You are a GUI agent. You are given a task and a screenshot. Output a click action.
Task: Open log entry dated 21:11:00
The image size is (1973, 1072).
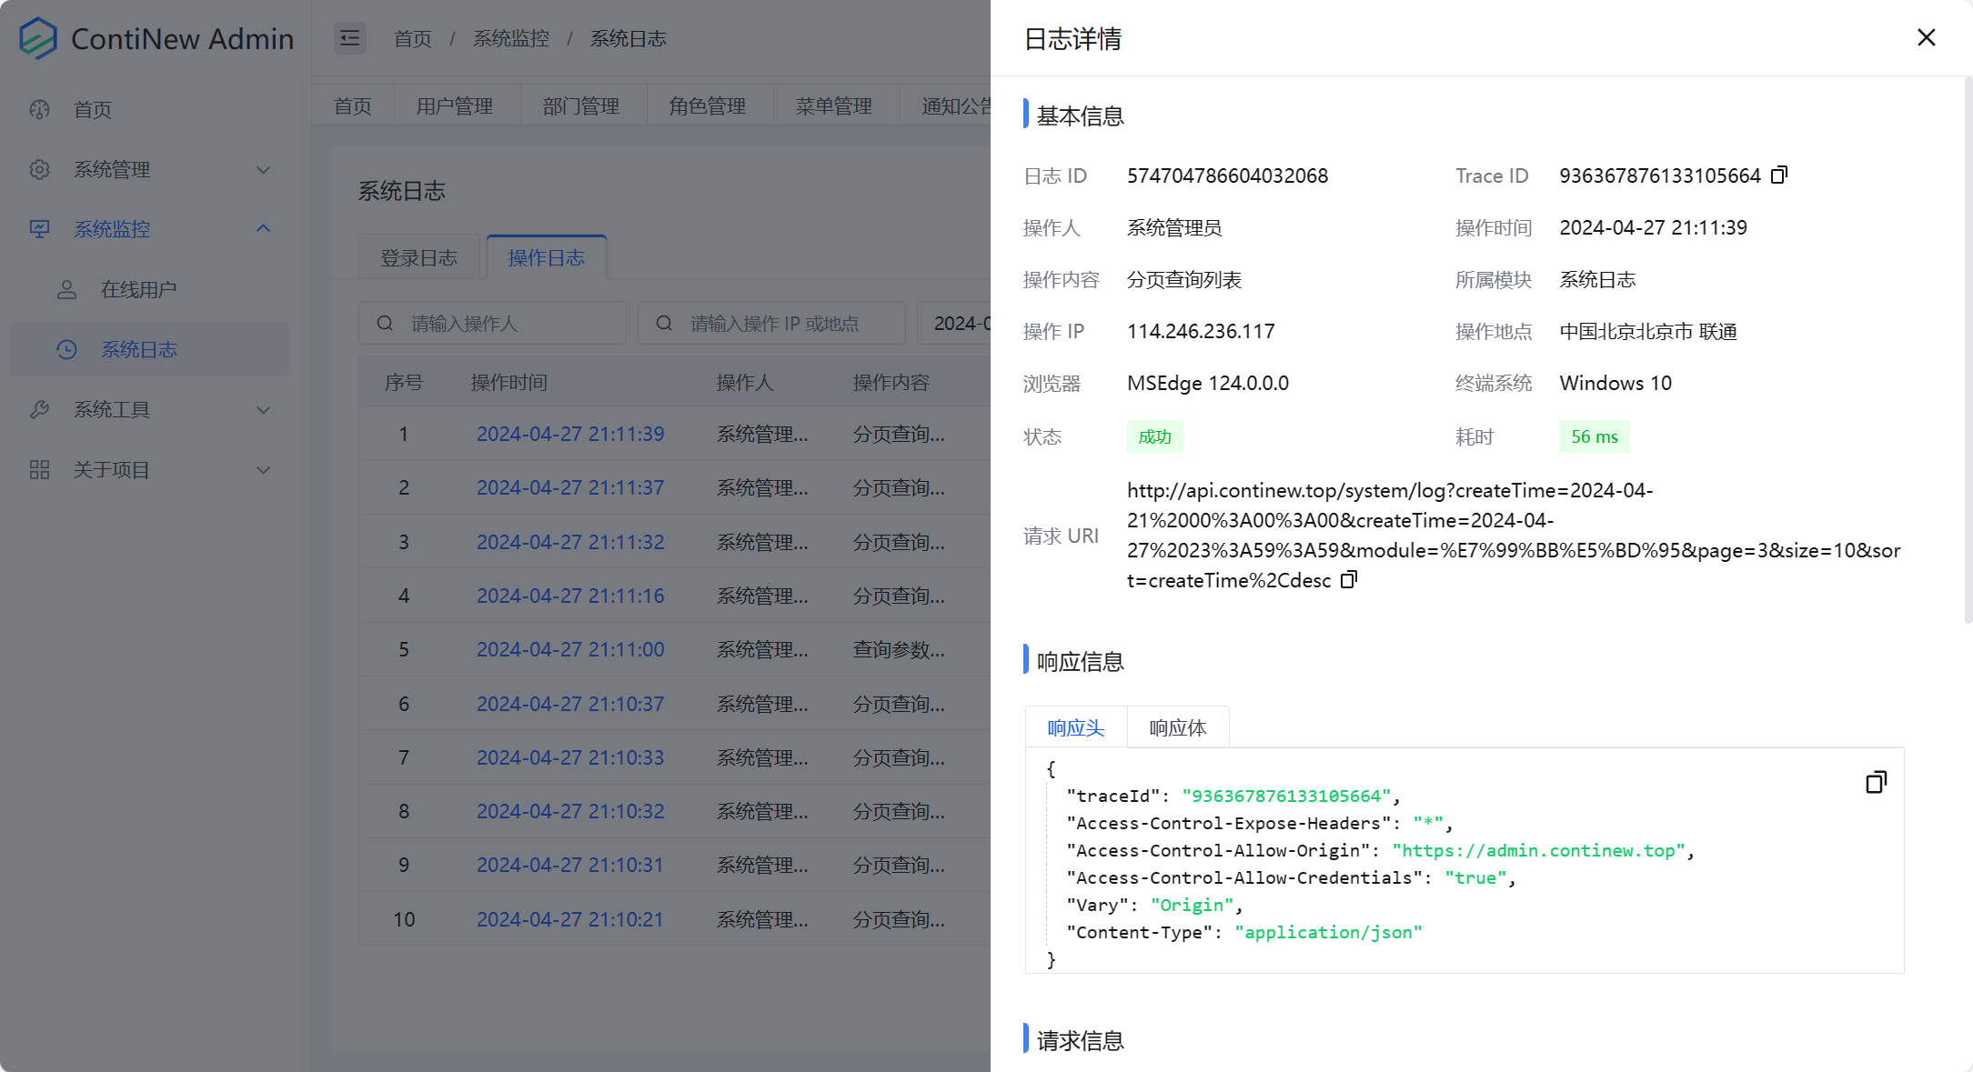(570, 650)
